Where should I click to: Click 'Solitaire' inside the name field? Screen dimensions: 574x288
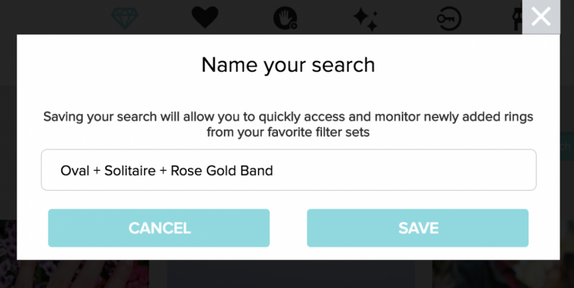(130, 171)
